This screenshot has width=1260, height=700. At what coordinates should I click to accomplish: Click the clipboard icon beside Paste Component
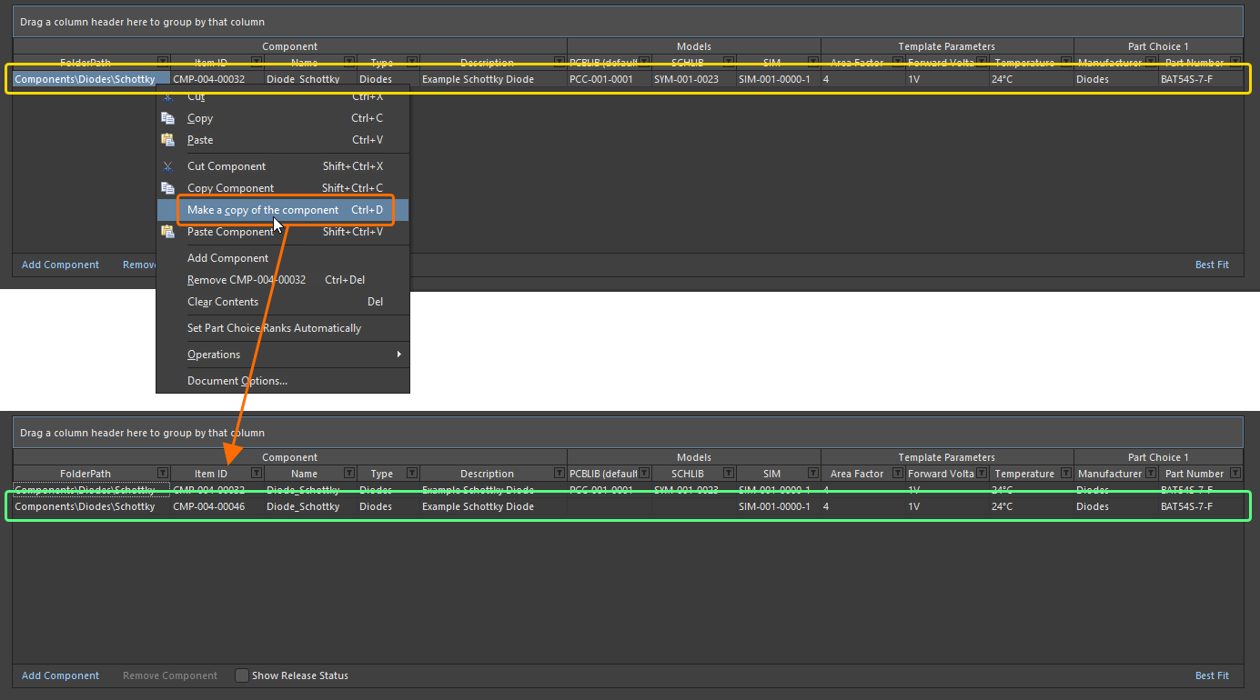coord(167,232)
